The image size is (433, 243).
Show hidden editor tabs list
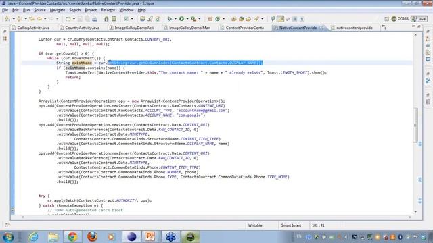(384, 27)
